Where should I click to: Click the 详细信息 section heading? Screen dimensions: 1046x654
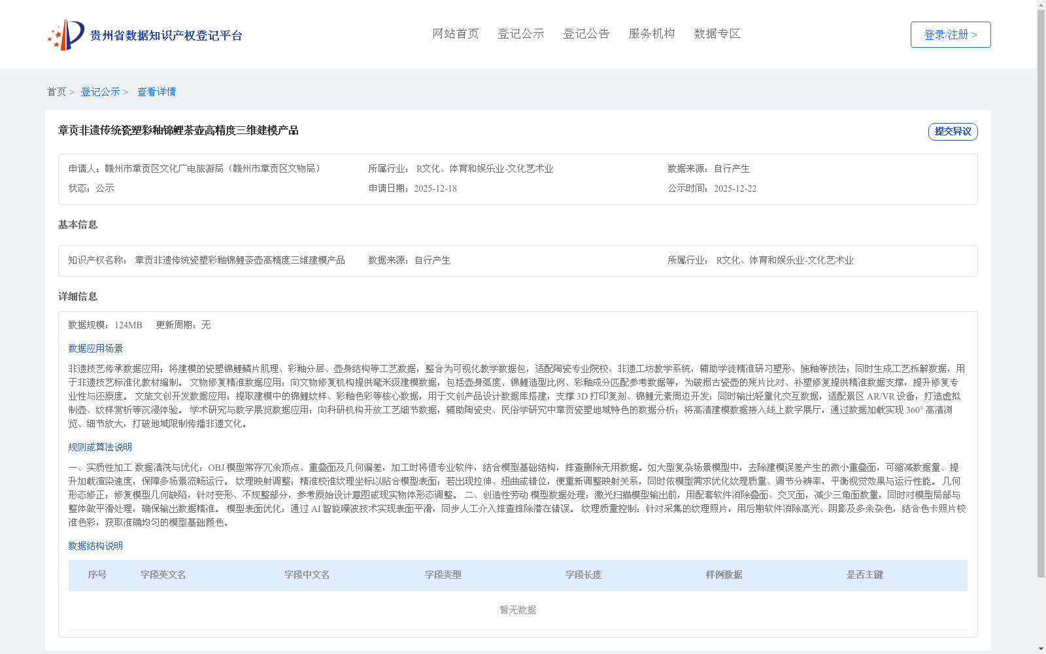78,297
